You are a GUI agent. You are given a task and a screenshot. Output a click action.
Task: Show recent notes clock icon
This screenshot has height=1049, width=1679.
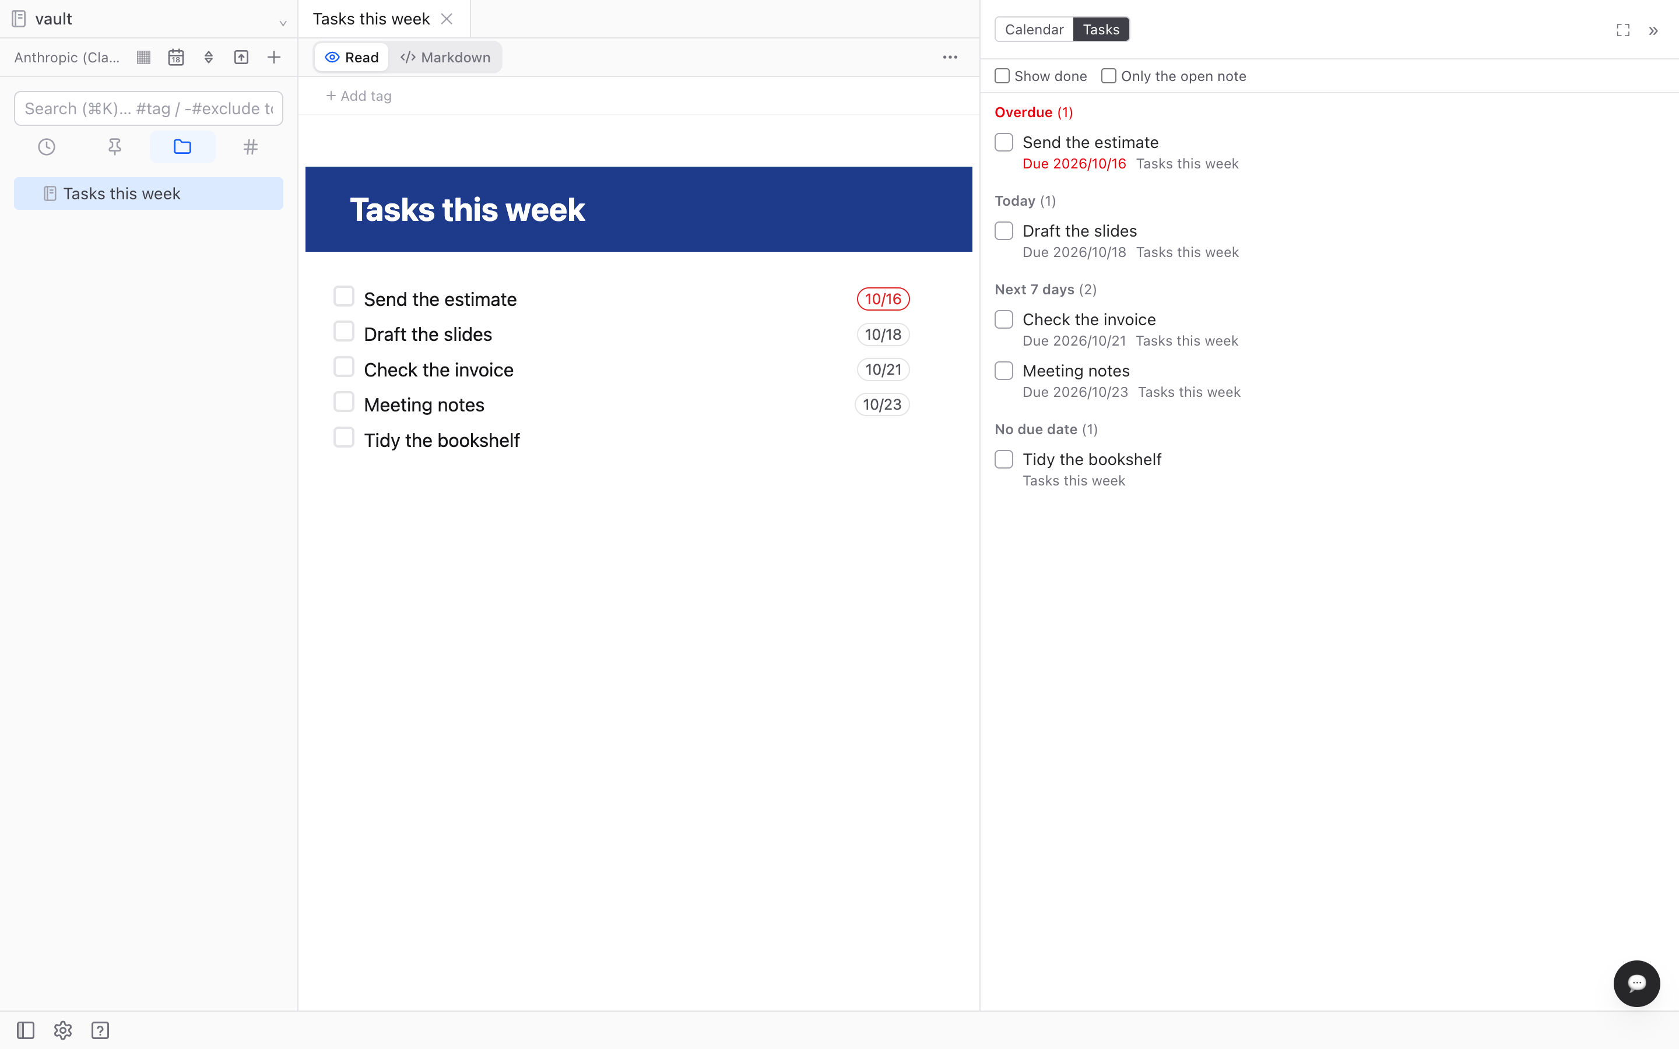point(47,147)
